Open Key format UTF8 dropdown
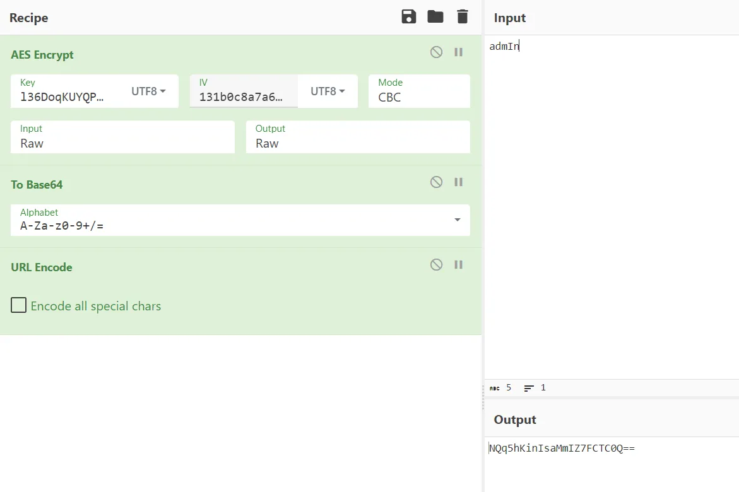Image resolution: width=739 pixels, height=492 pixels. [149, 91]
